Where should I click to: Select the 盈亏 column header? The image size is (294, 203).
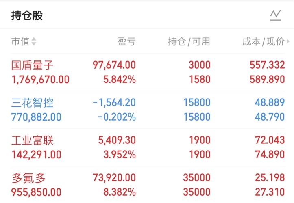pos(126,41)
